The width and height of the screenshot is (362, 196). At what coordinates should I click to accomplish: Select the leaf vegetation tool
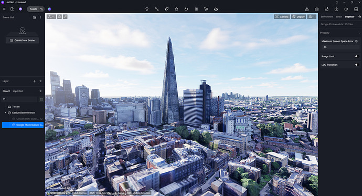(166, 9)
